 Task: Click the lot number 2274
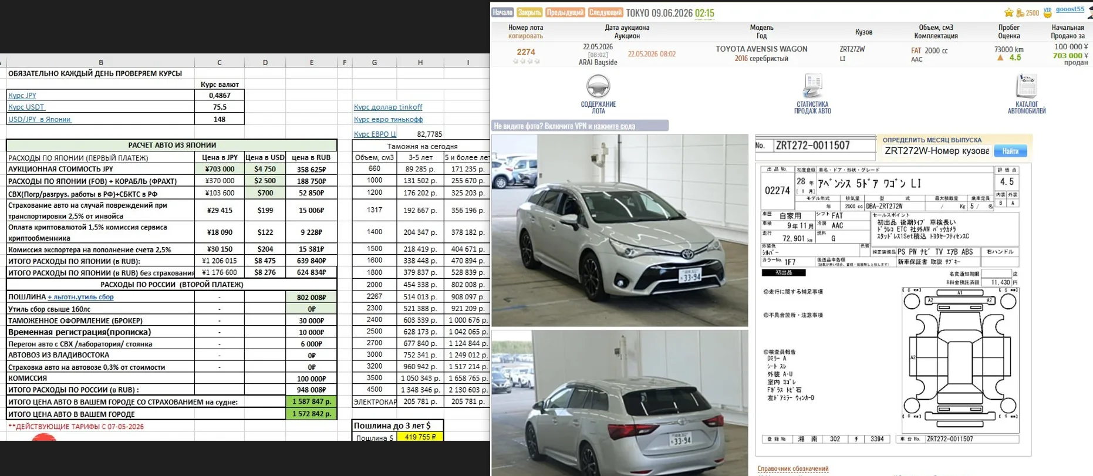(x=526, y=52)
